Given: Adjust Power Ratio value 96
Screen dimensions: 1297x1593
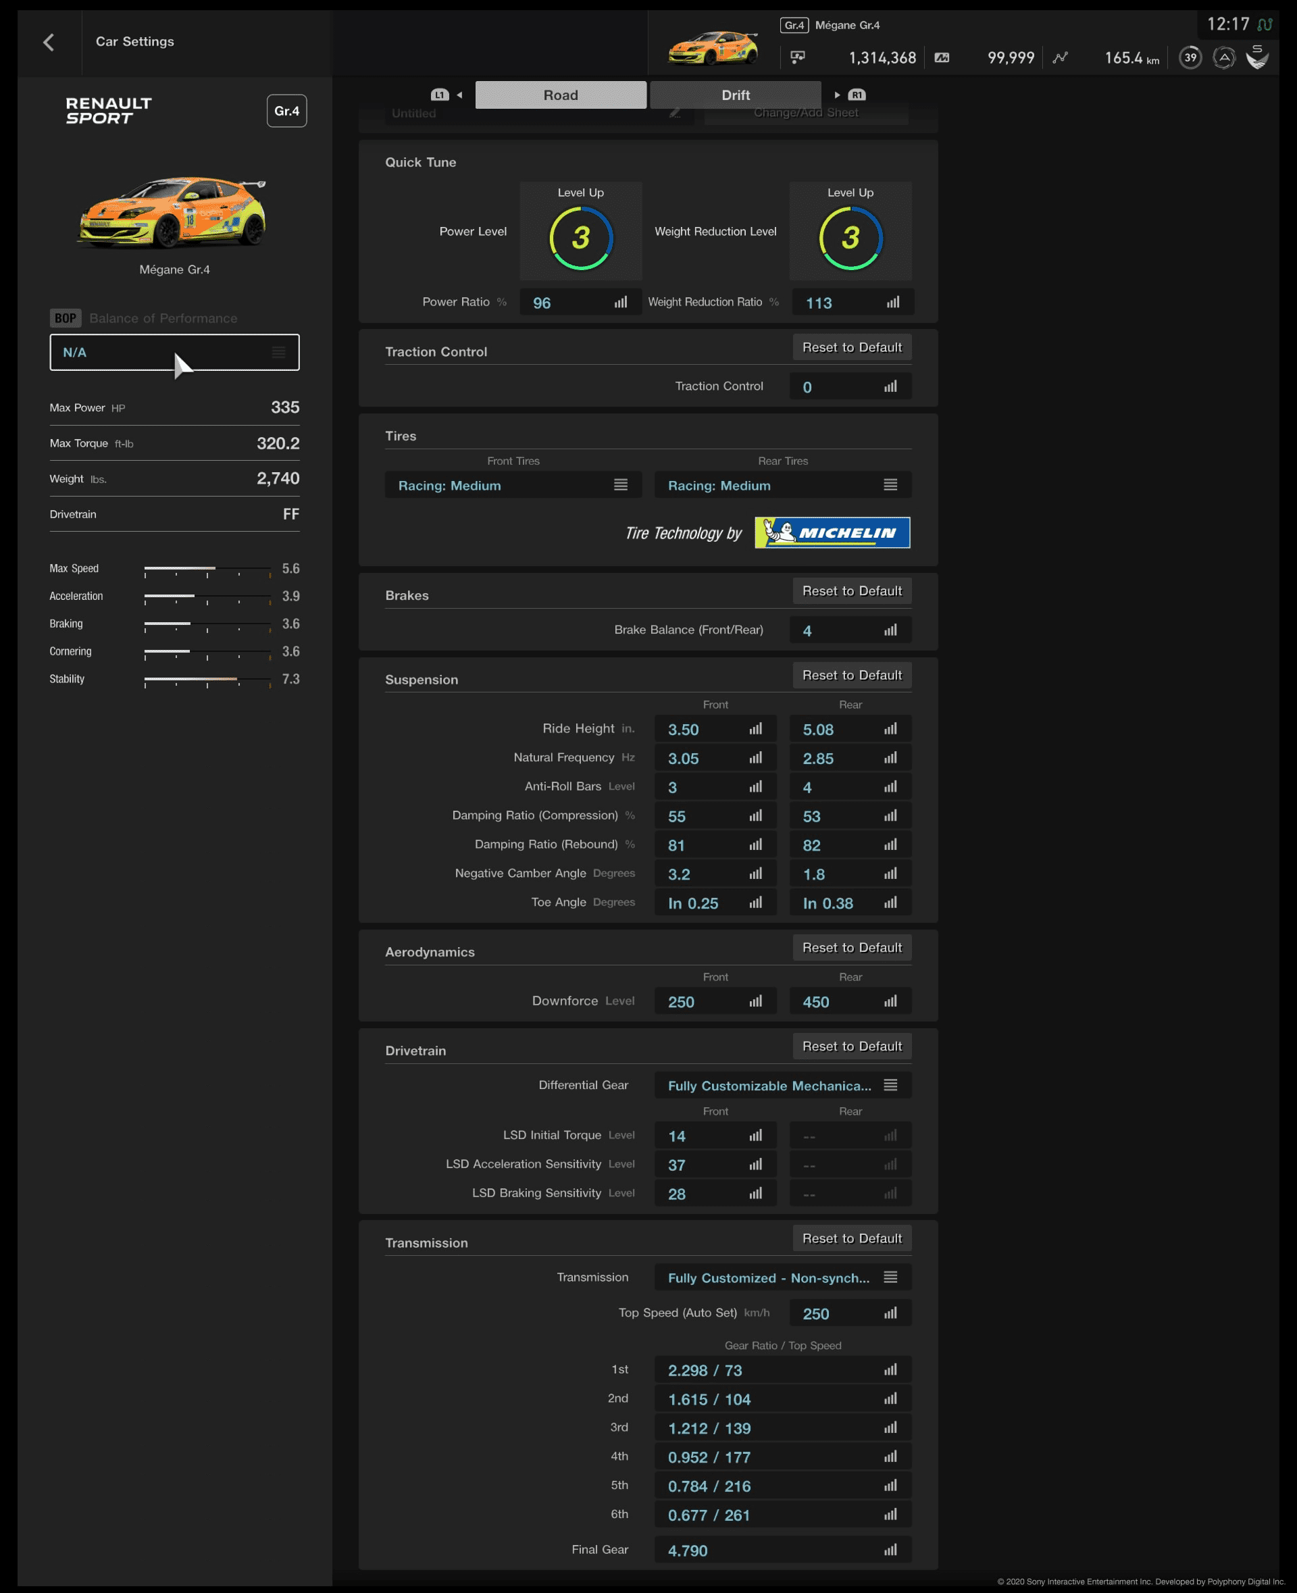Looking at the screenshot, I should click(x=580, y=303).
